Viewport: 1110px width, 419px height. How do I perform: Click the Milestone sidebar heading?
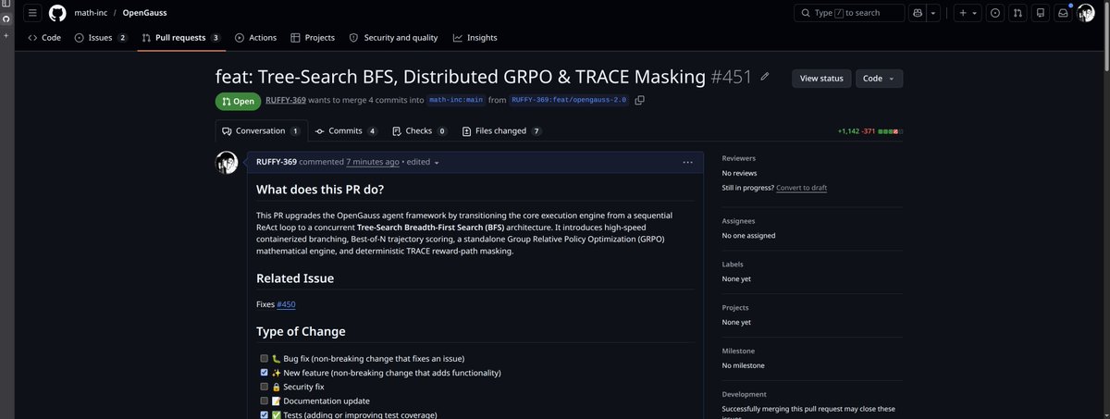click(739, 351)
